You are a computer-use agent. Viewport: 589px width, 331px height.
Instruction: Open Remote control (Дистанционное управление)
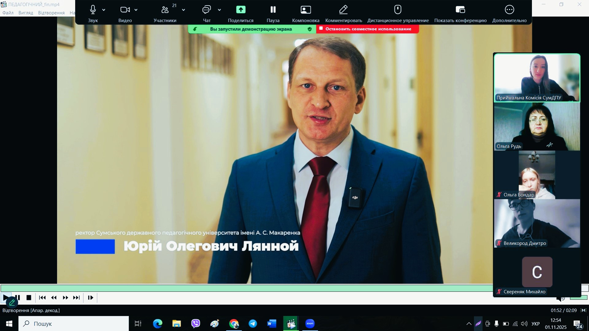click(x=398, y=10)
